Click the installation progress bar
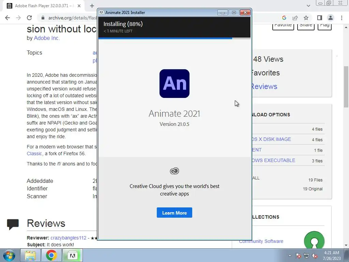The height and width of the screenshot is (262, 349). pyautogui.click(x=174, y=38)
